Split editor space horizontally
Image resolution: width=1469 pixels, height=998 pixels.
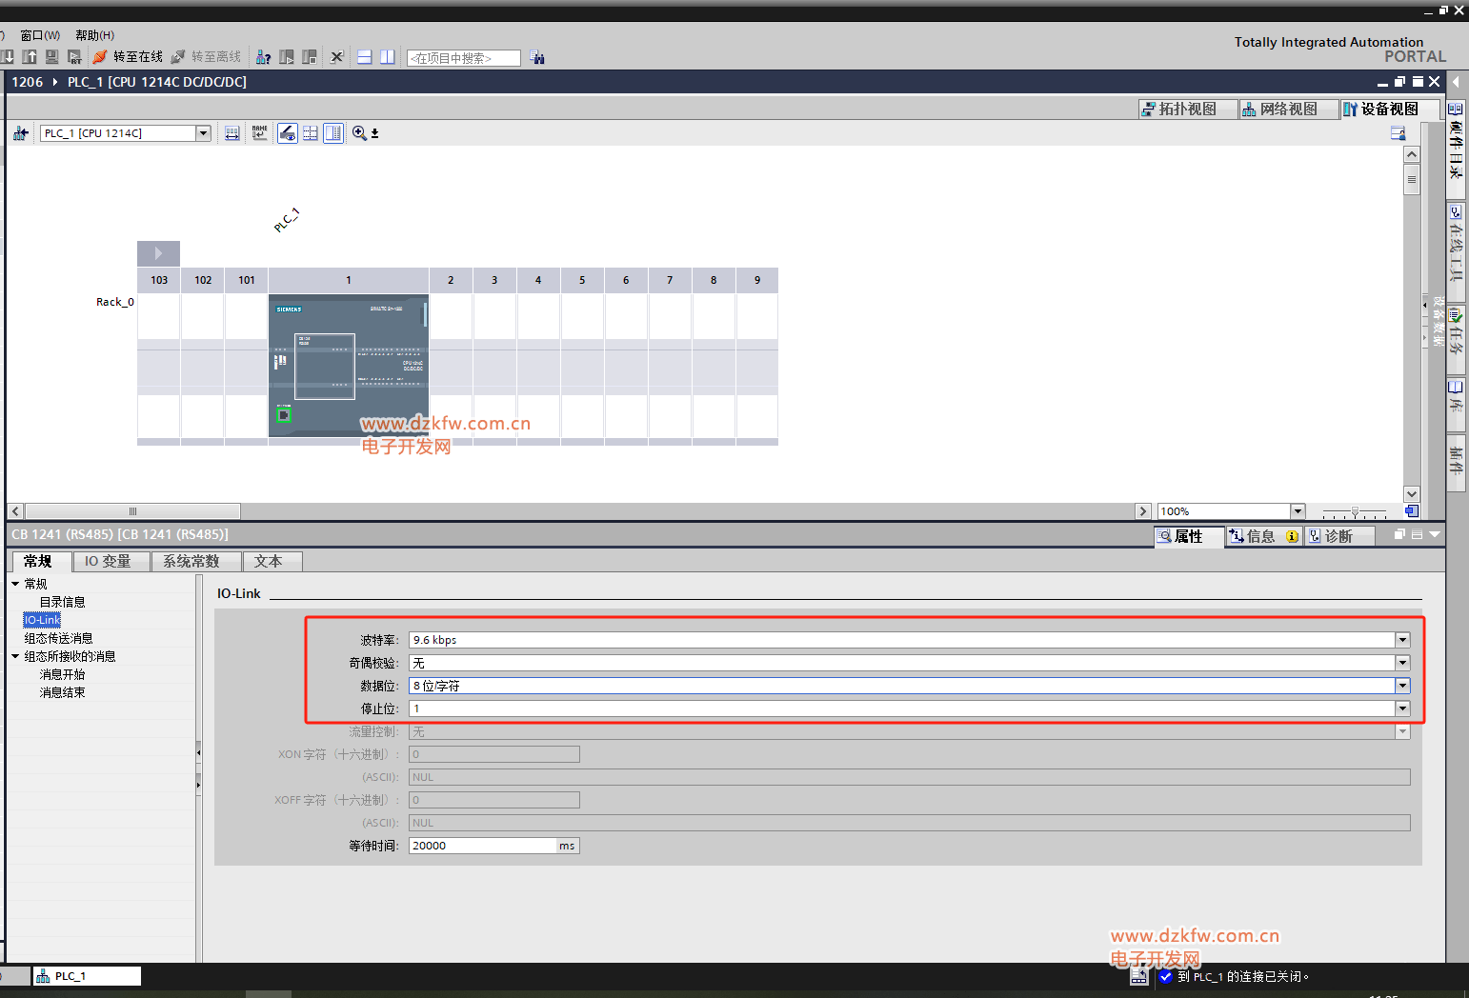[x=365, y=57]
